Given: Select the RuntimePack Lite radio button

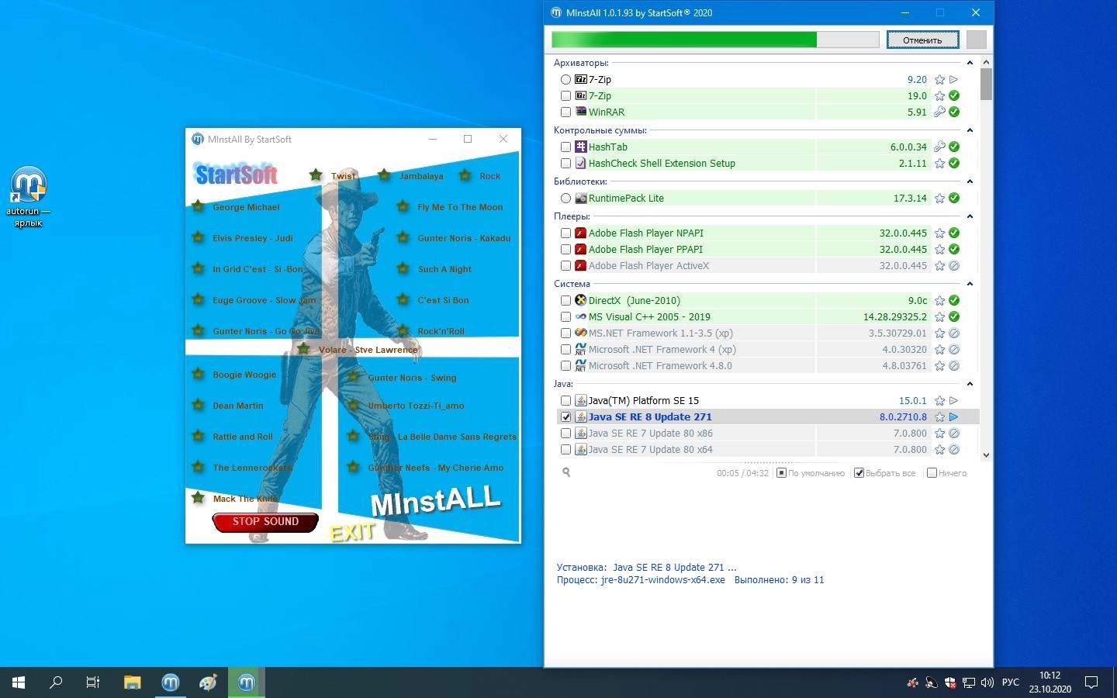Looking at the screenshot, I should (566, 198).
